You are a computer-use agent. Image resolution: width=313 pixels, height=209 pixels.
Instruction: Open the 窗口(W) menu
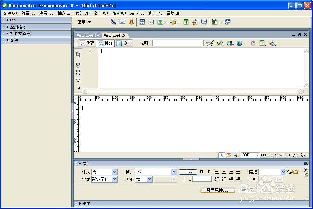155,13
